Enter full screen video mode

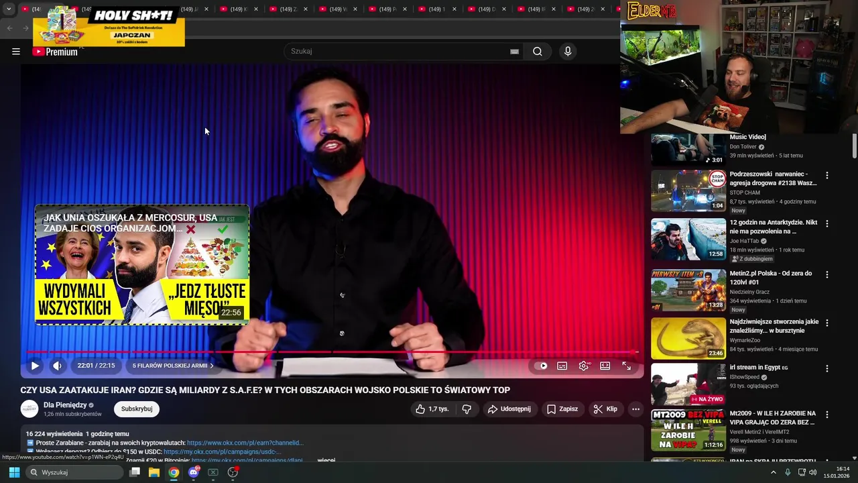coord(627,366)
